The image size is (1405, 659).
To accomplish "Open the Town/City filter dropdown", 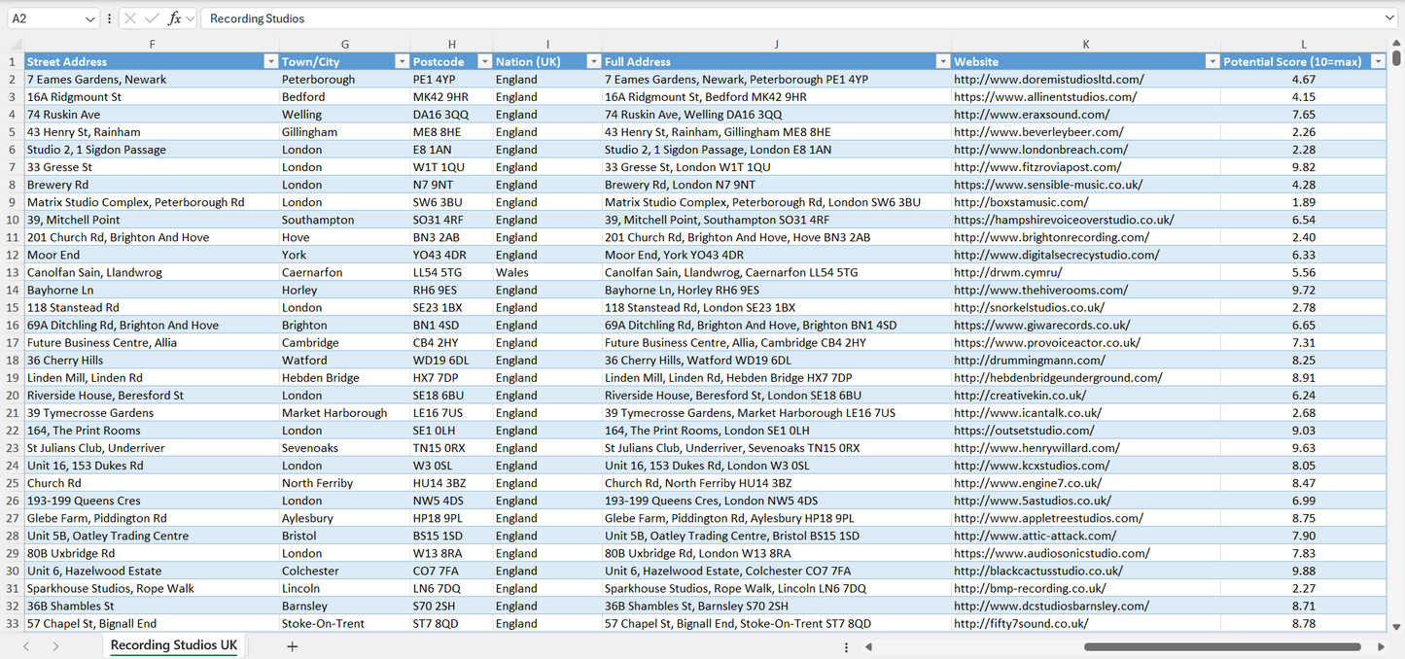I will point(402,61).
